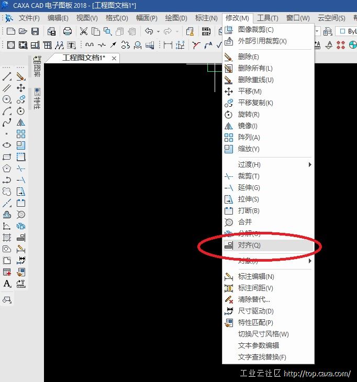Choose 合并 menu entry
Viewport: 357px width, 382px height.
(x=269, y=222)
